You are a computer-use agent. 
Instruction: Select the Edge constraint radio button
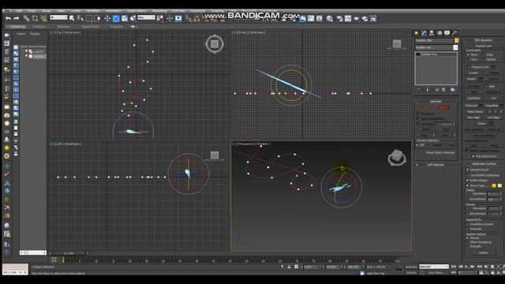(x=484, y=54)
